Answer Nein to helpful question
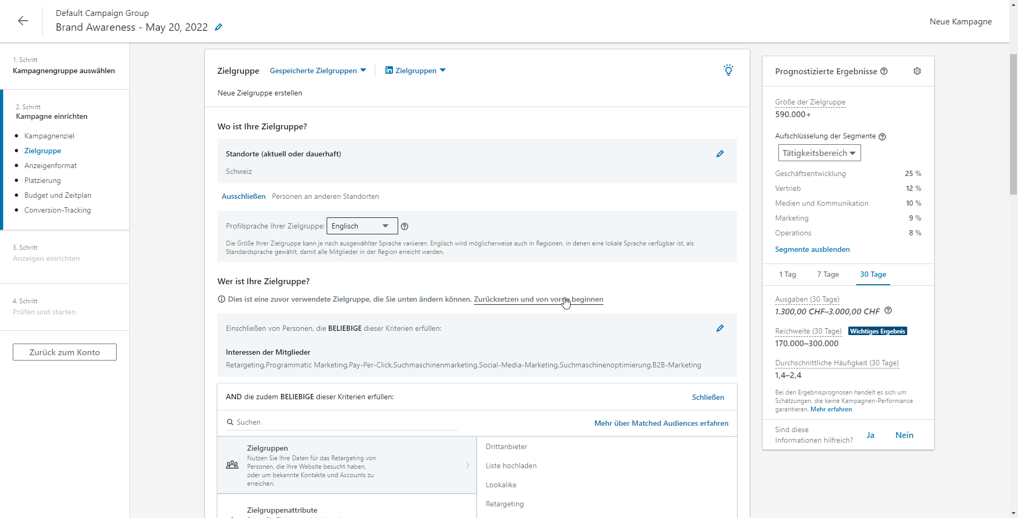This screenshot has width=1018, height=518. click(904, 435)
